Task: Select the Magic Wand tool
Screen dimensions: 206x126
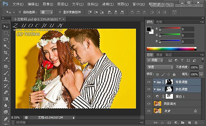Action: tap(6, 46)
